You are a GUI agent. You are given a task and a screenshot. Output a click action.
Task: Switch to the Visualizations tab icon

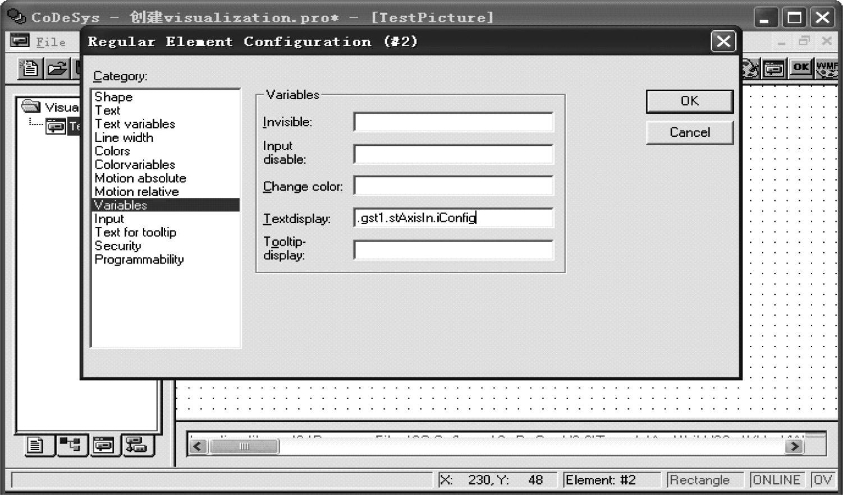[103, 446]
